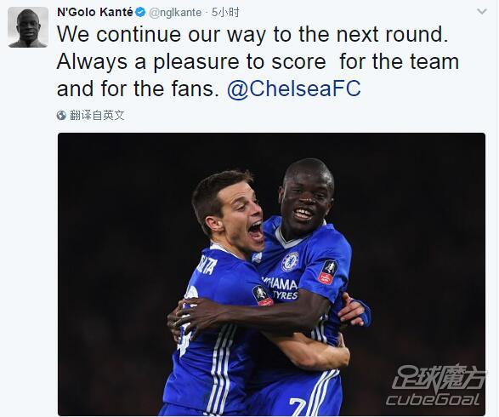Click the globe translation icon

coord(61,116)
